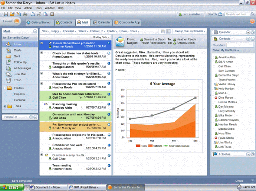Viewport: 256px width, 191px height.
Task: Click the Copy pages toolbar icon
Action: (x=33, y=14)
